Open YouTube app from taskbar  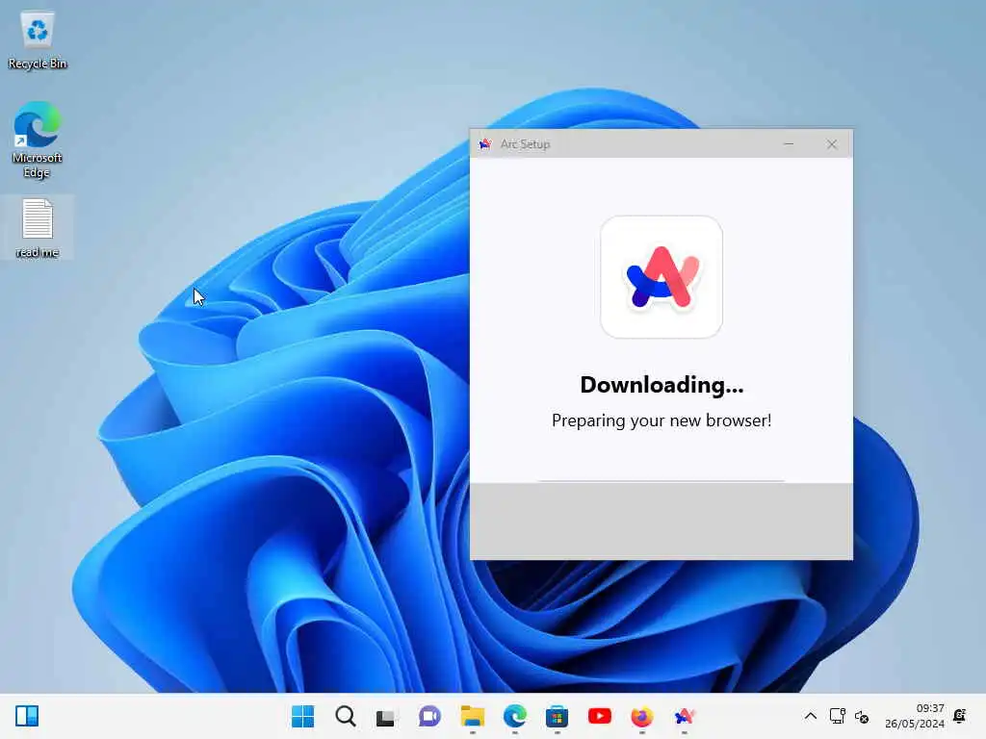tap(599, 716)
